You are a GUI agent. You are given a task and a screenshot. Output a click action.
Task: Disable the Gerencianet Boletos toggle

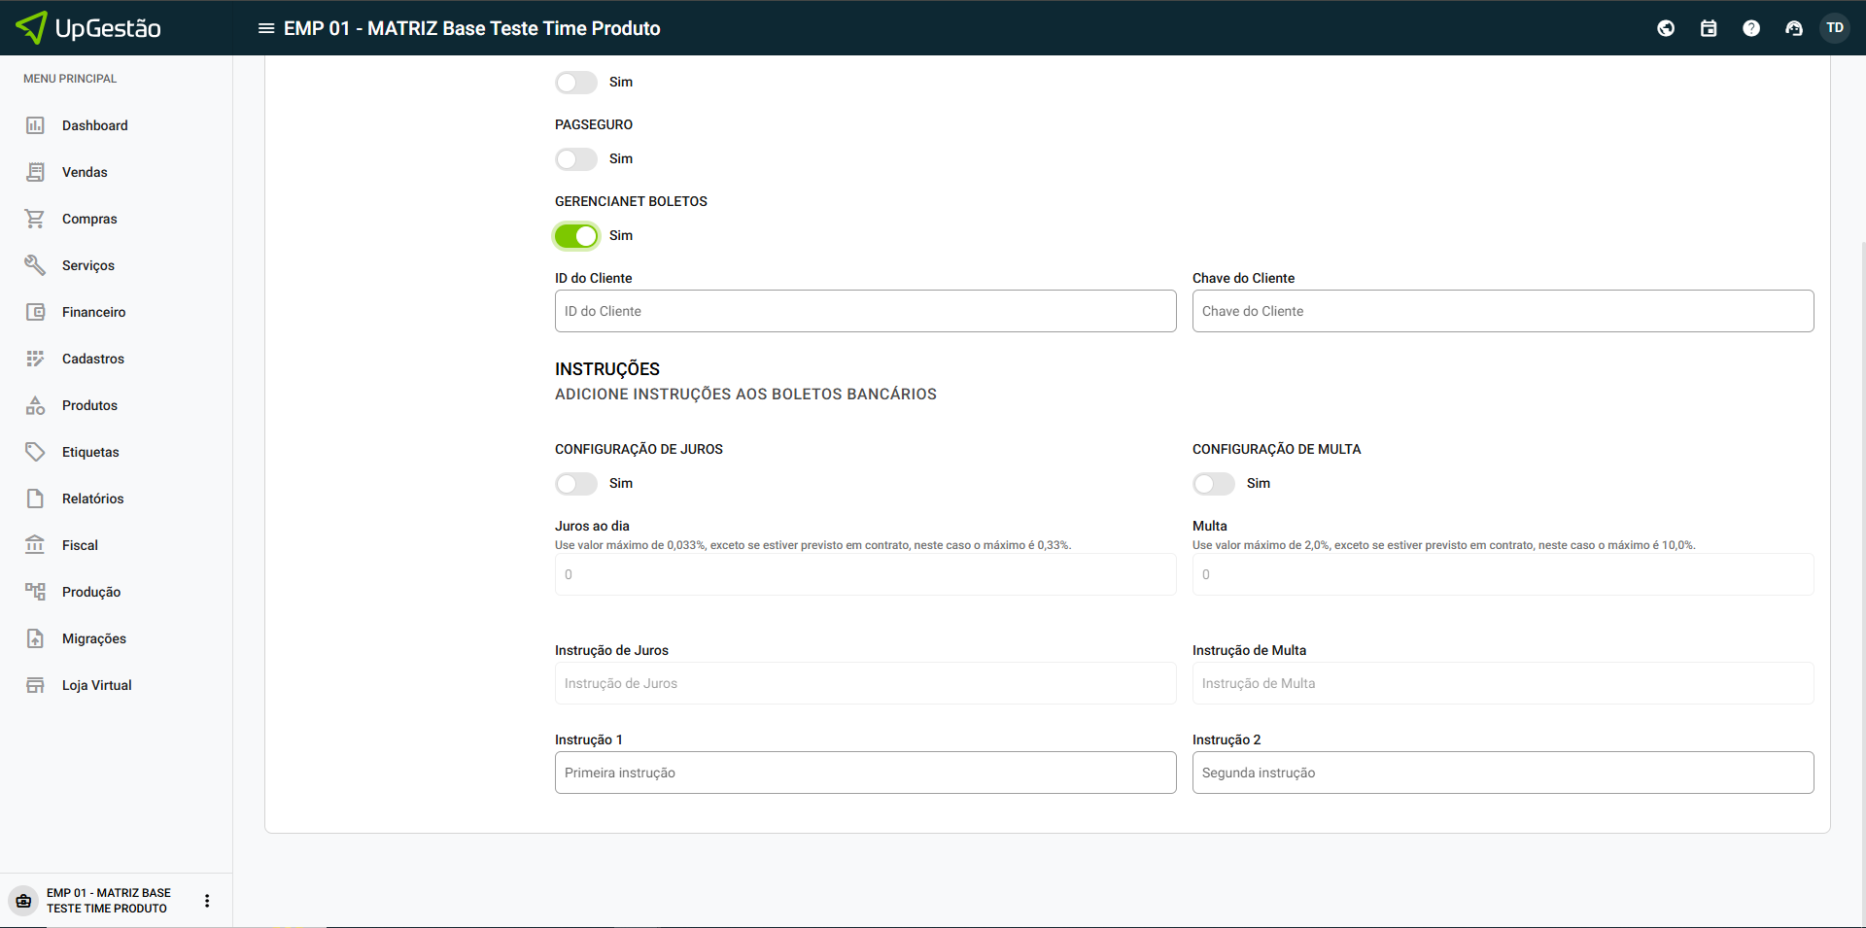pyautogui.click(x=576, y=236)
